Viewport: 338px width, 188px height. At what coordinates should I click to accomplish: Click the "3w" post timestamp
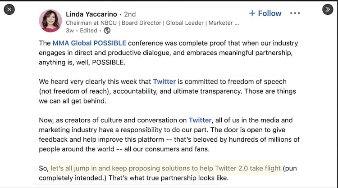tap(70, 31)
